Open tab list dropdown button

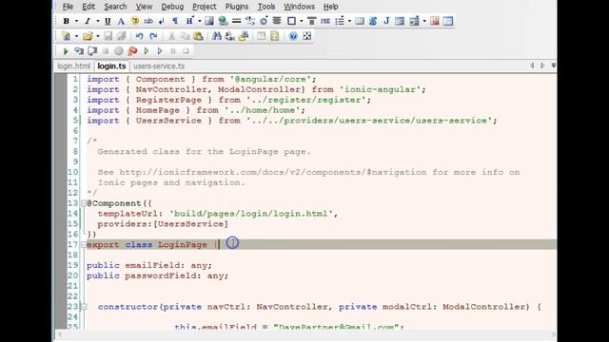click(554, 66)
